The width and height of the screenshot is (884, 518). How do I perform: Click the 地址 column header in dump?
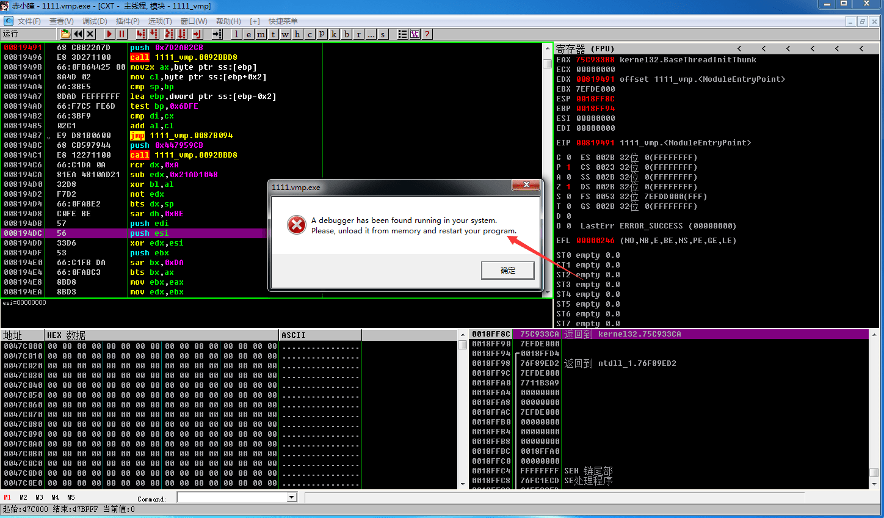click(23, 335)
